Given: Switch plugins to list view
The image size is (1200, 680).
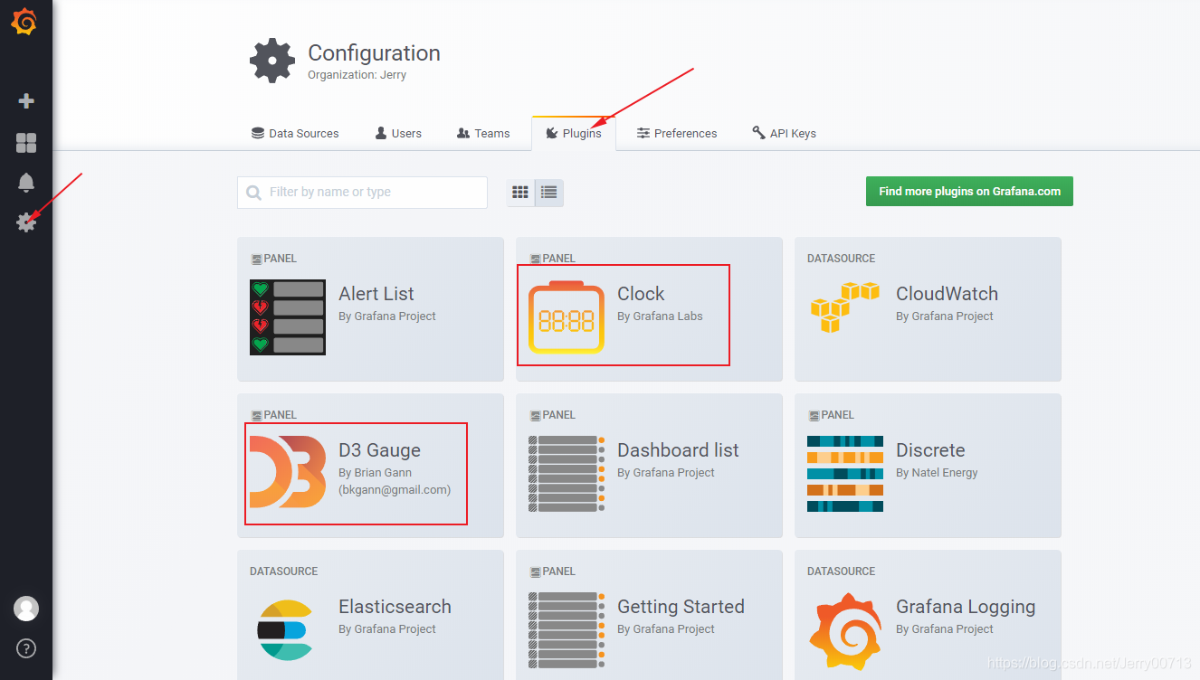Looking at the screenshot, I should pos(549,193).
